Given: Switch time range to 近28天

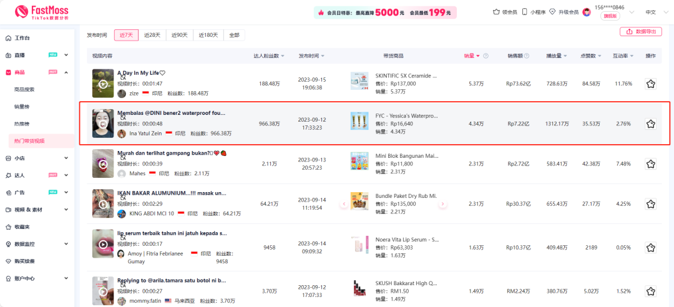Looking at the screenshot, I should (x=152, y=36).
